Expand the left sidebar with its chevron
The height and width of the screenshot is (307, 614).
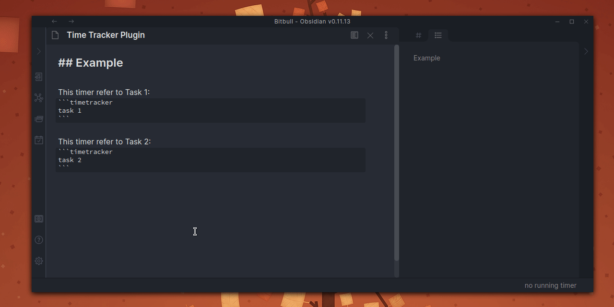click(x=38, y=51)
